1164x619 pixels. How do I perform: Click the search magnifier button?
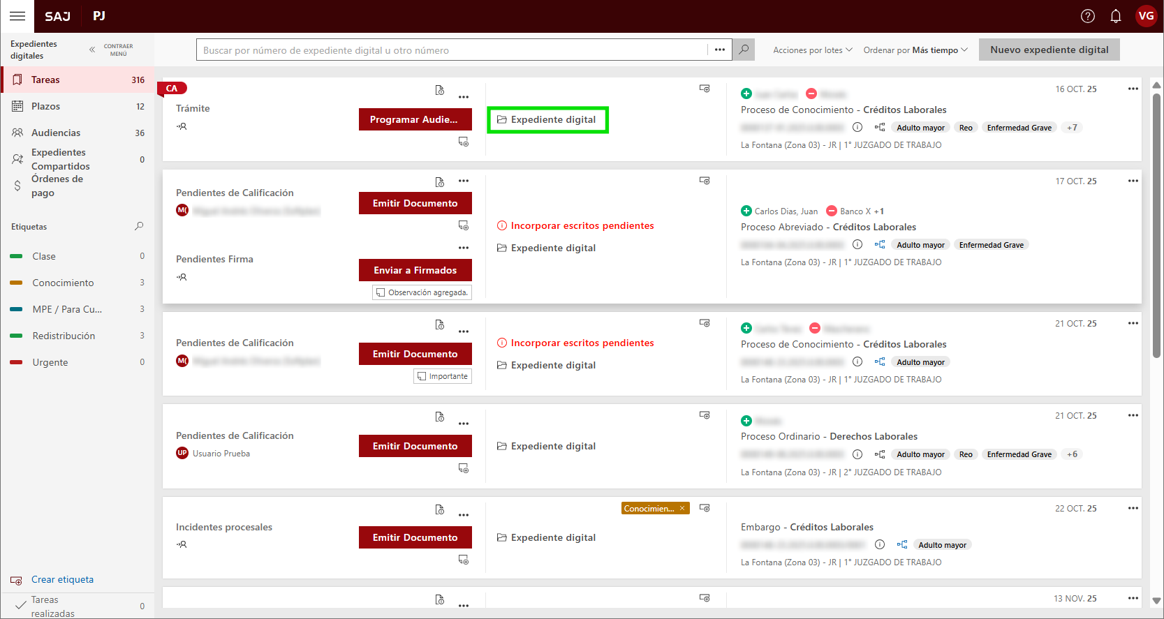click(744, 50)
